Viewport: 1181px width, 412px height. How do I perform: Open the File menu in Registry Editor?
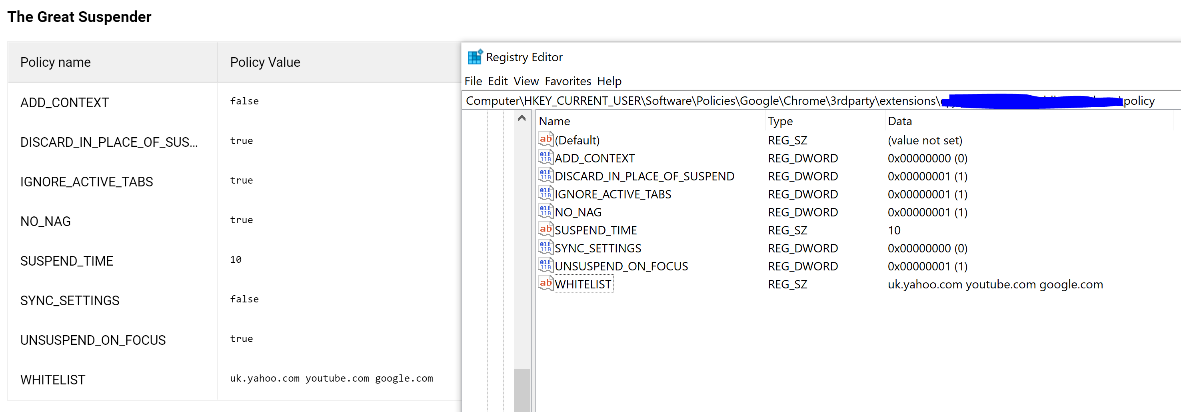click(473, 81)
